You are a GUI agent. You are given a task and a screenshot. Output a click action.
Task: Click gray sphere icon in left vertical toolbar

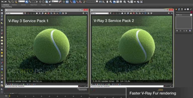(2, 82)
